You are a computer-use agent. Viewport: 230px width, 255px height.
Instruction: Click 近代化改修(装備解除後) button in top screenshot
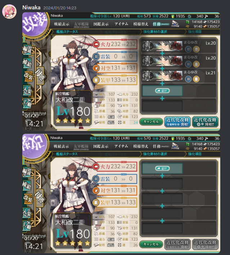coord(177,122)
